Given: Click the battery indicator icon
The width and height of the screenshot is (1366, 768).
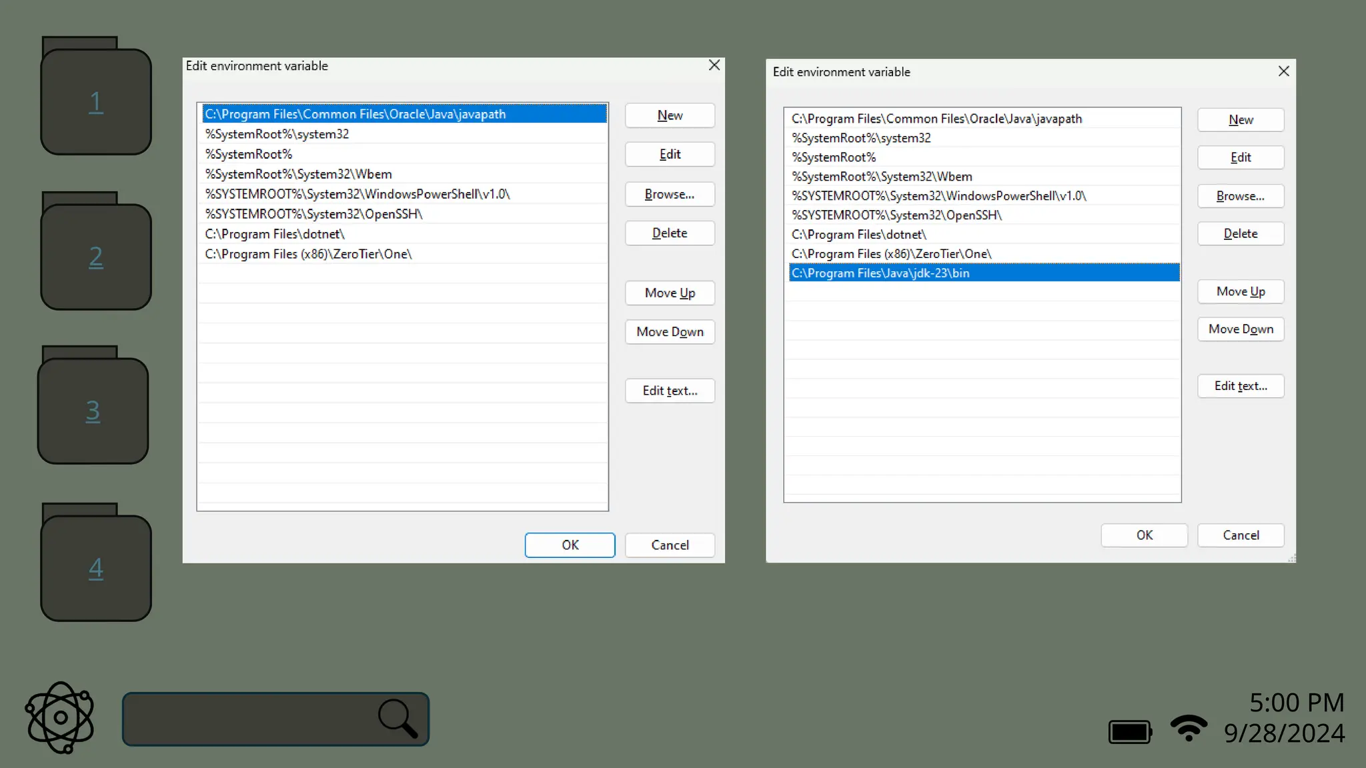Looking at the screenshot, I should pos(1130,731).
